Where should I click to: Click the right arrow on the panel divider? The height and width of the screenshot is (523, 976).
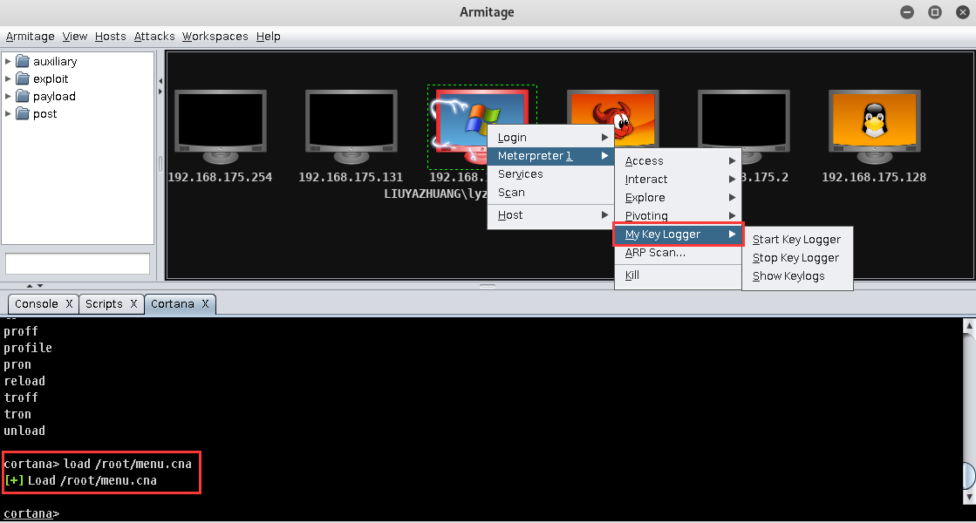point(160,92)
